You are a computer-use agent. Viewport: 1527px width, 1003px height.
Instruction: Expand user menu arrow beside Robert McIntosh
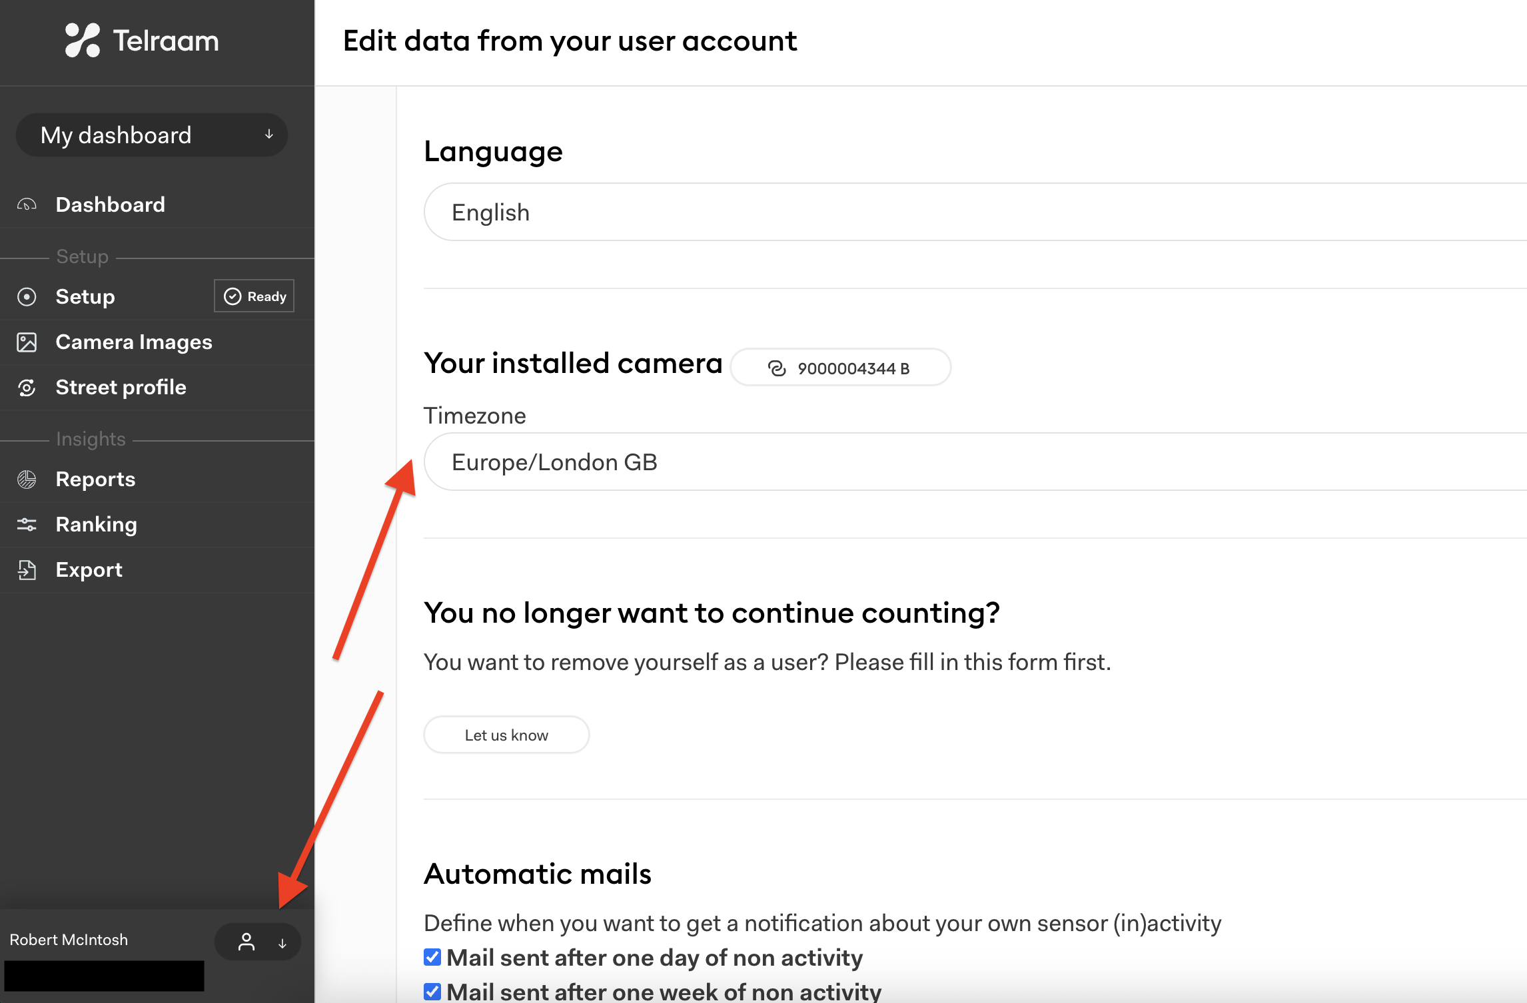click(282, 943)
